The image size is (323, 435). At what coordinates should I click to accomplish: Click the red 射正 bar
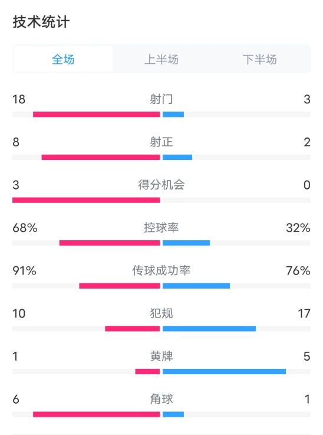click(101, 158)
